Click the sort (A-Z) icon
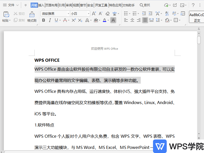 point(167,13)
